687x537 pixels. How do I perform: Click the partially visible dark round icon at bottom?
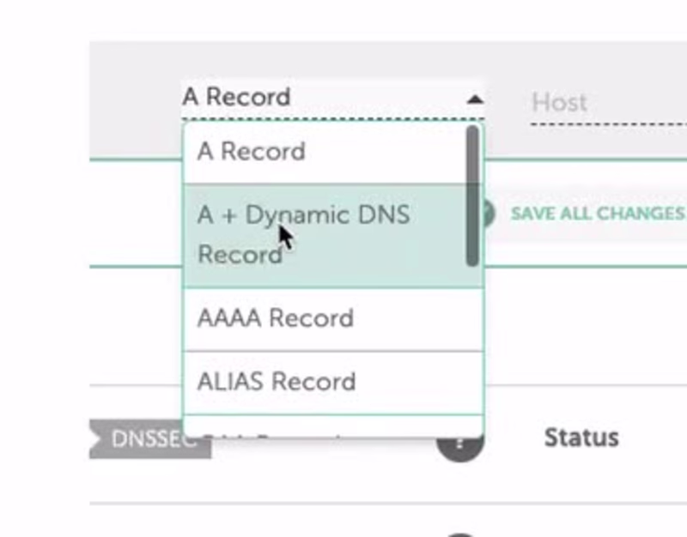[459, 534]
